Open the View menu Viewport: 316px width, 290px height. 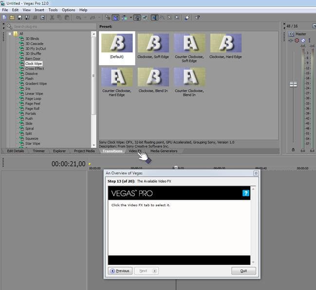pyautogui.click(x=27, y=10)
